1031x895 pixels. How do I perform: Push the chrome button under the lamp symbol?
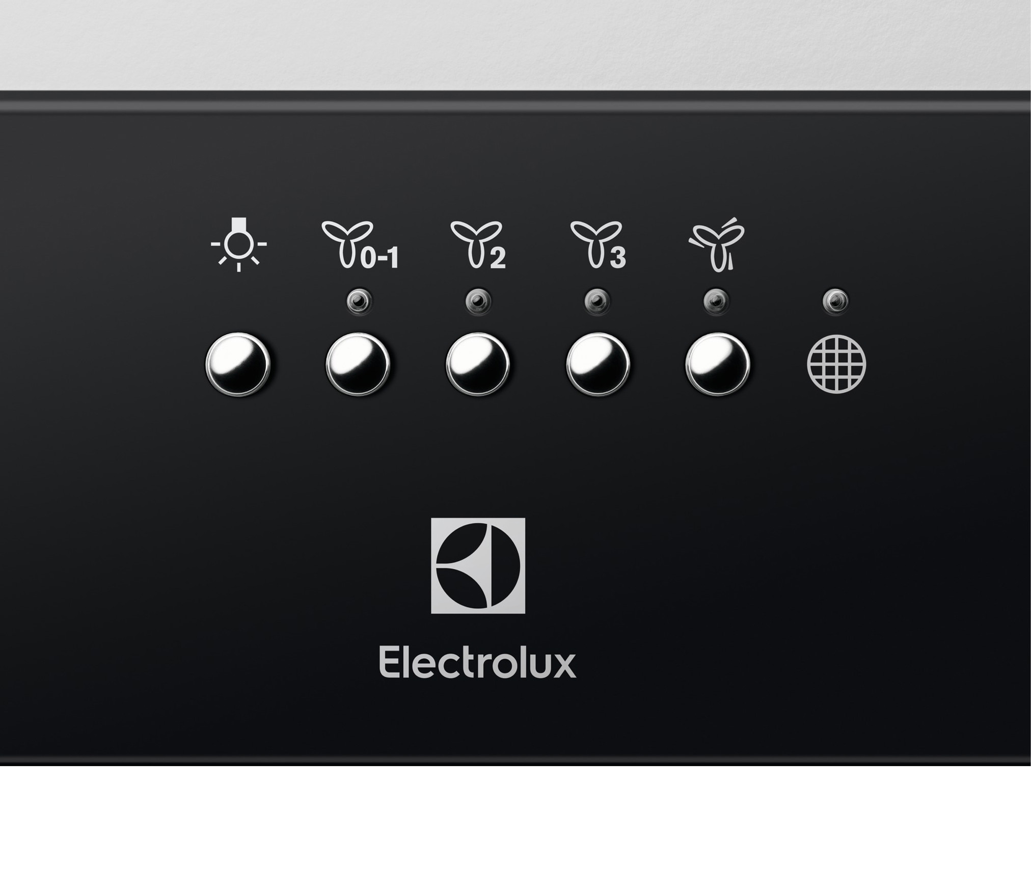click(x=238, y=364)
